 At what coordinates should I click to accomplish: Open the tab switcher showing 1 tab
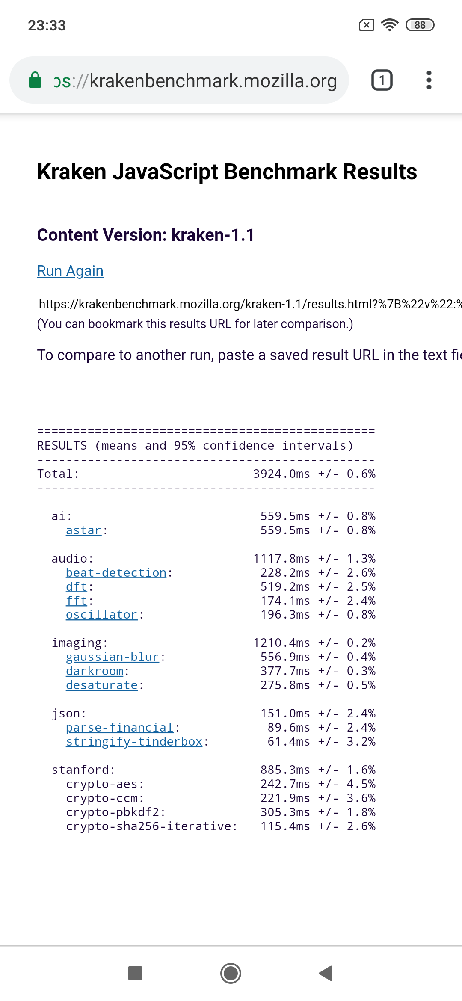point(382,80)
